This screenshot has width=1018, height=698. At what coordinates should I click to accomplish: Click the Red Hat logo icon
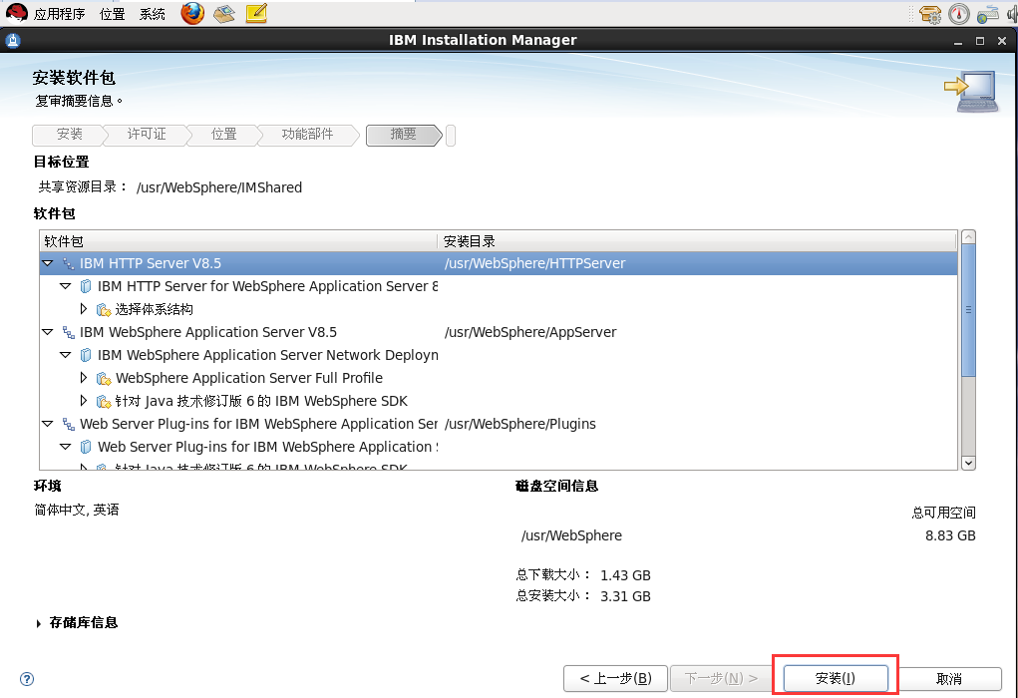16,13
